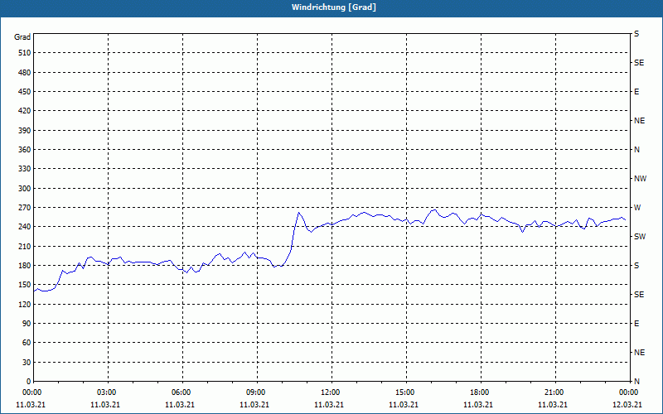Click the 330 degree tick label
This screenshot has height=414, width=663.
click(25, 169)
